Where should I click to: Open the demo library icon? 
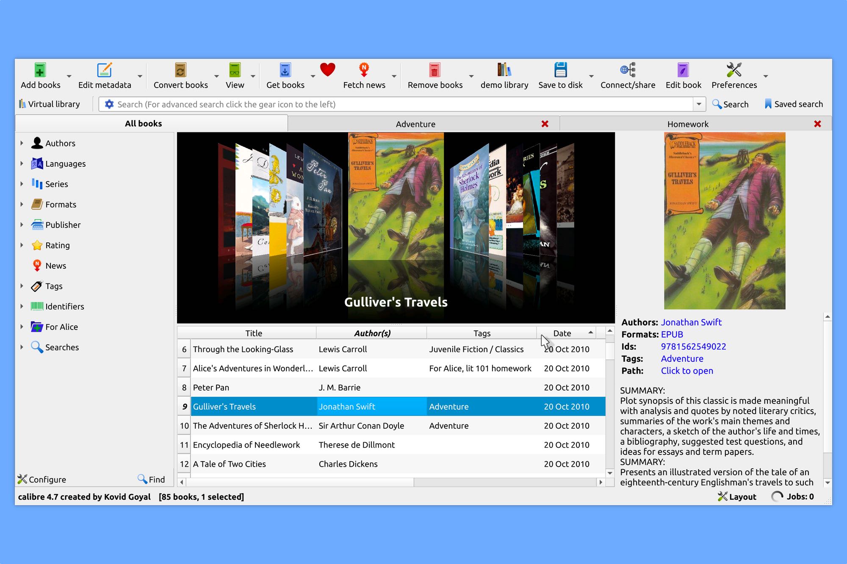click(x=504, y=70)
